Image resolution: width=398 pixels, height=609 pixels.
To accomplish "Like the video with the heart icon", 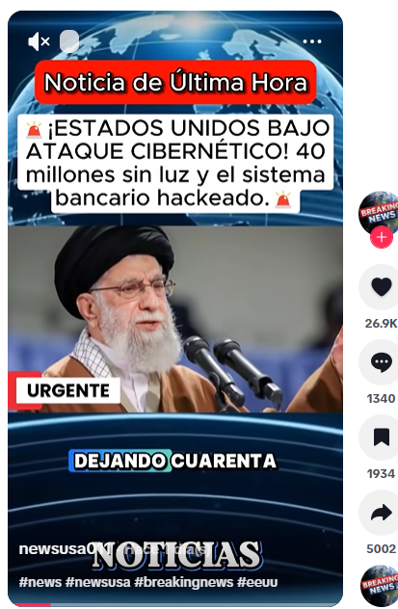I will 381,287.
